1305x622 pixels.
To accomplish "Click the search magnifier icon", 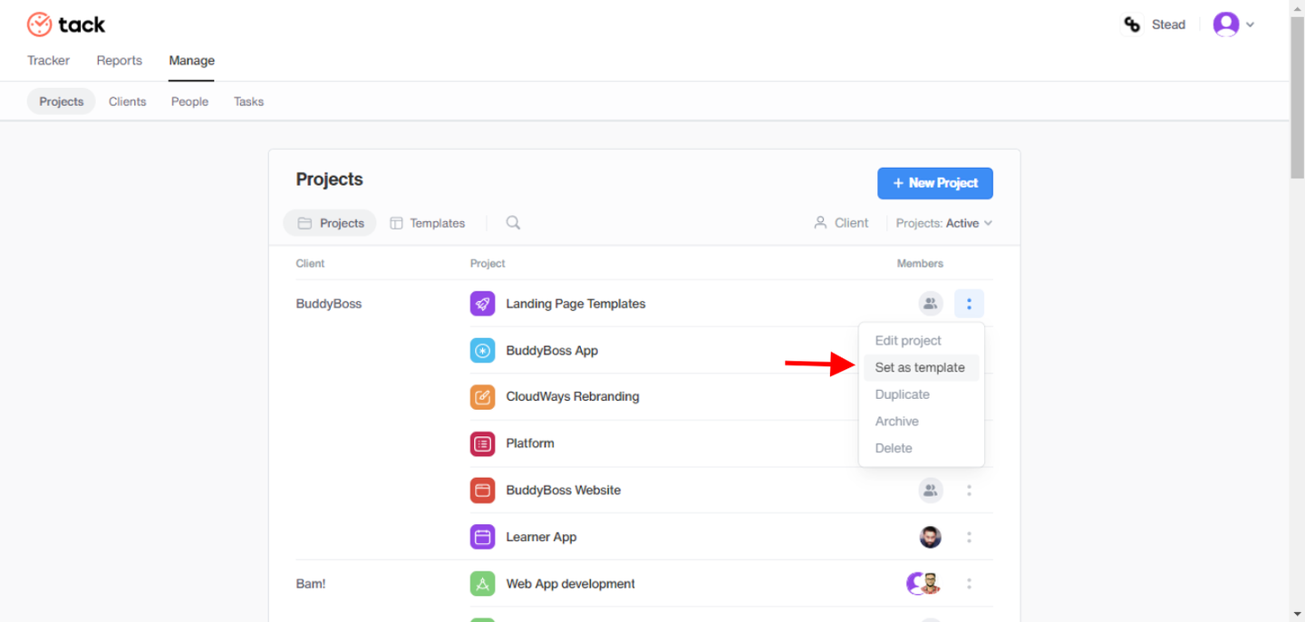I will tap(513, 223).
